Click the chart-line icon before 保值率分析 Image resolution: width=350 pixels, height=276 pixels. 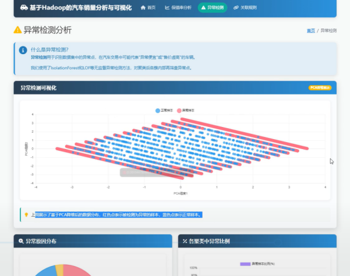coord(167,8)
